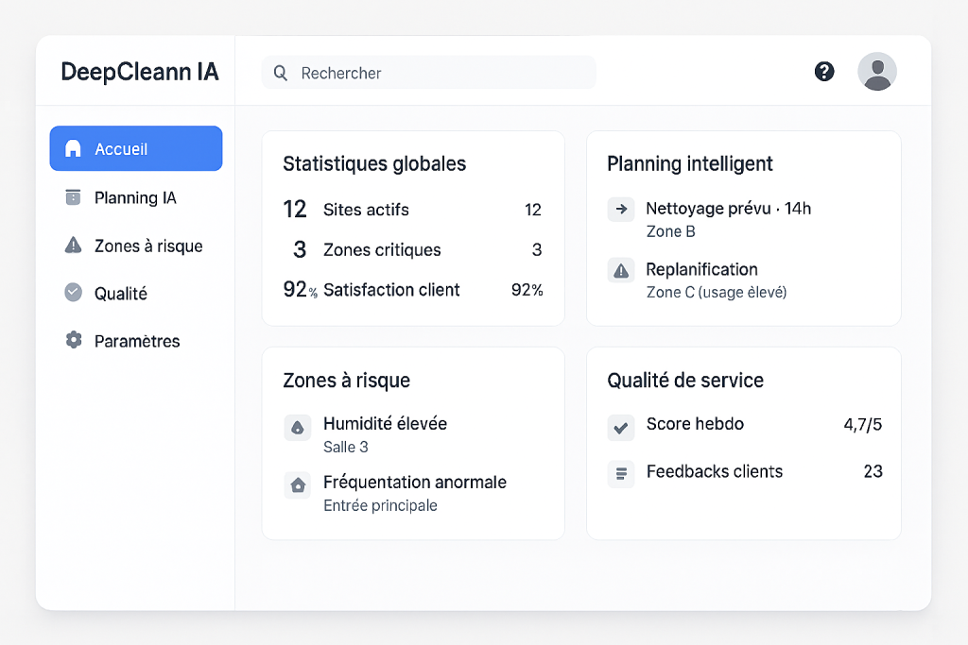968x645 pixels.
Task: Click the Feedbacks clients list icon
Action: 621,473
